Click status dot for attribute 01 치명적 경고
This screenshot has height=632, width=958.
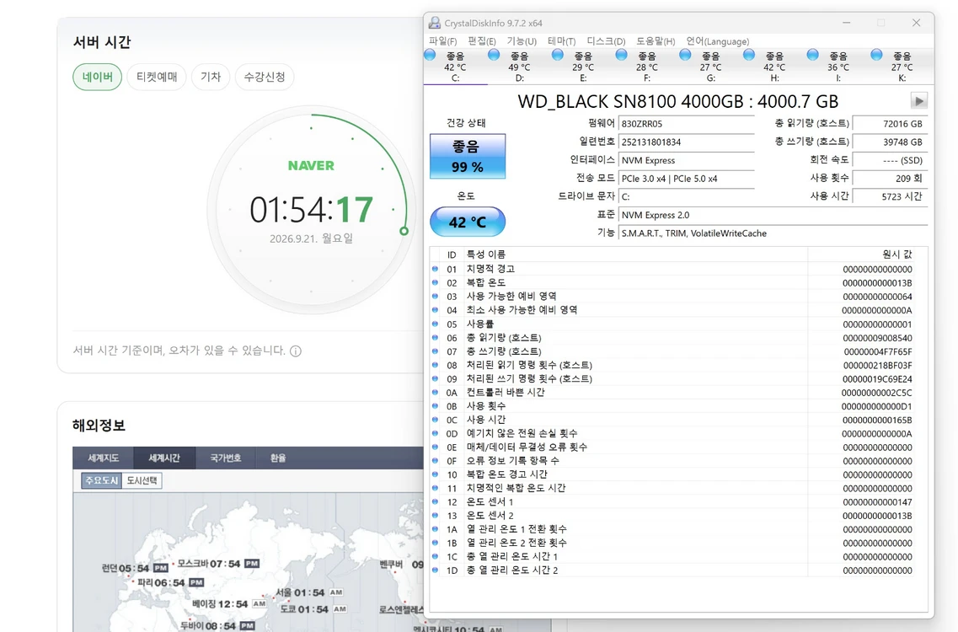click(x=435, y=269)
